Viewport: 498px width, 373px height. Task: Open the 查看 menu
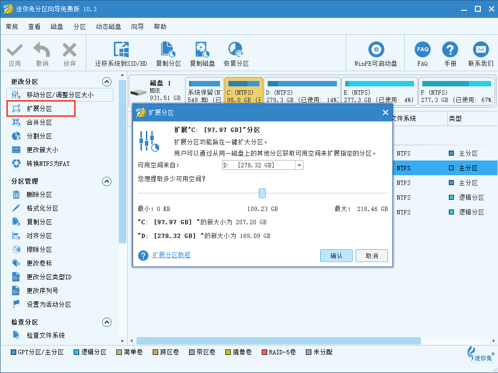34,27
